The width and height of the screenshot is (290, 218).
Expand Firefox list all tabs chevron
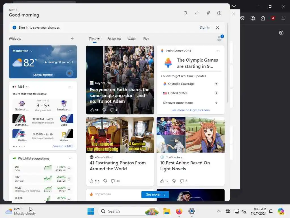tap(234, 6)
